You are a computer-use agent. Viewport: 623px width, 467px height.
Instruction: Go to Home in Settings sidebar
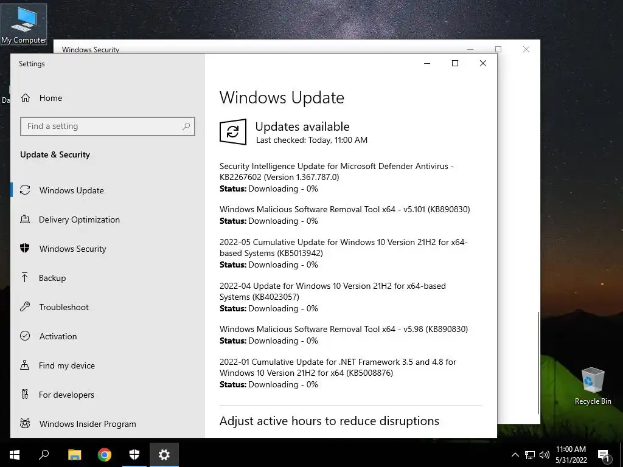click(50, 98)
